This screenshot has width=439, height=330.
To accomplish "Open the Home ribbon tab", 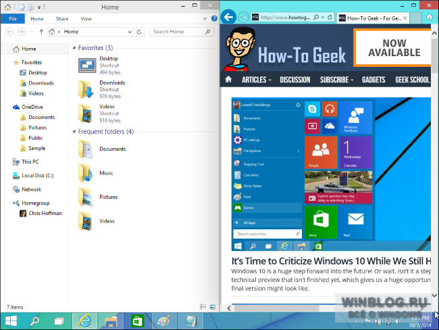I will [37, 19].
